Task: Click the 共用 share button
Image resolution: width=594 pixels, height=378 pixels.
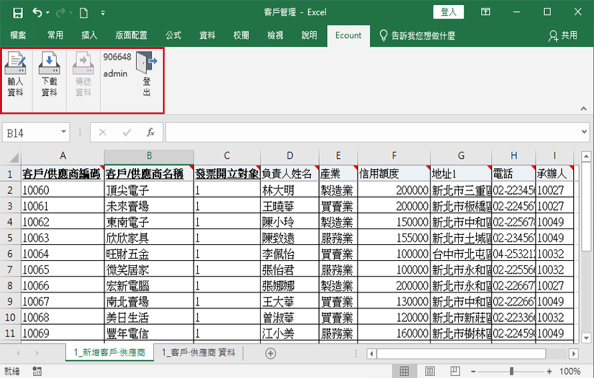Action: click(x=563, y=35)
